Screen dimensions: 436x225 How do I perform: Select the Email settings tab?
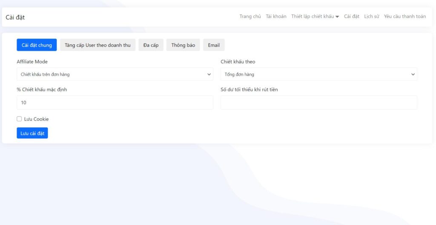tap(214, 45)
